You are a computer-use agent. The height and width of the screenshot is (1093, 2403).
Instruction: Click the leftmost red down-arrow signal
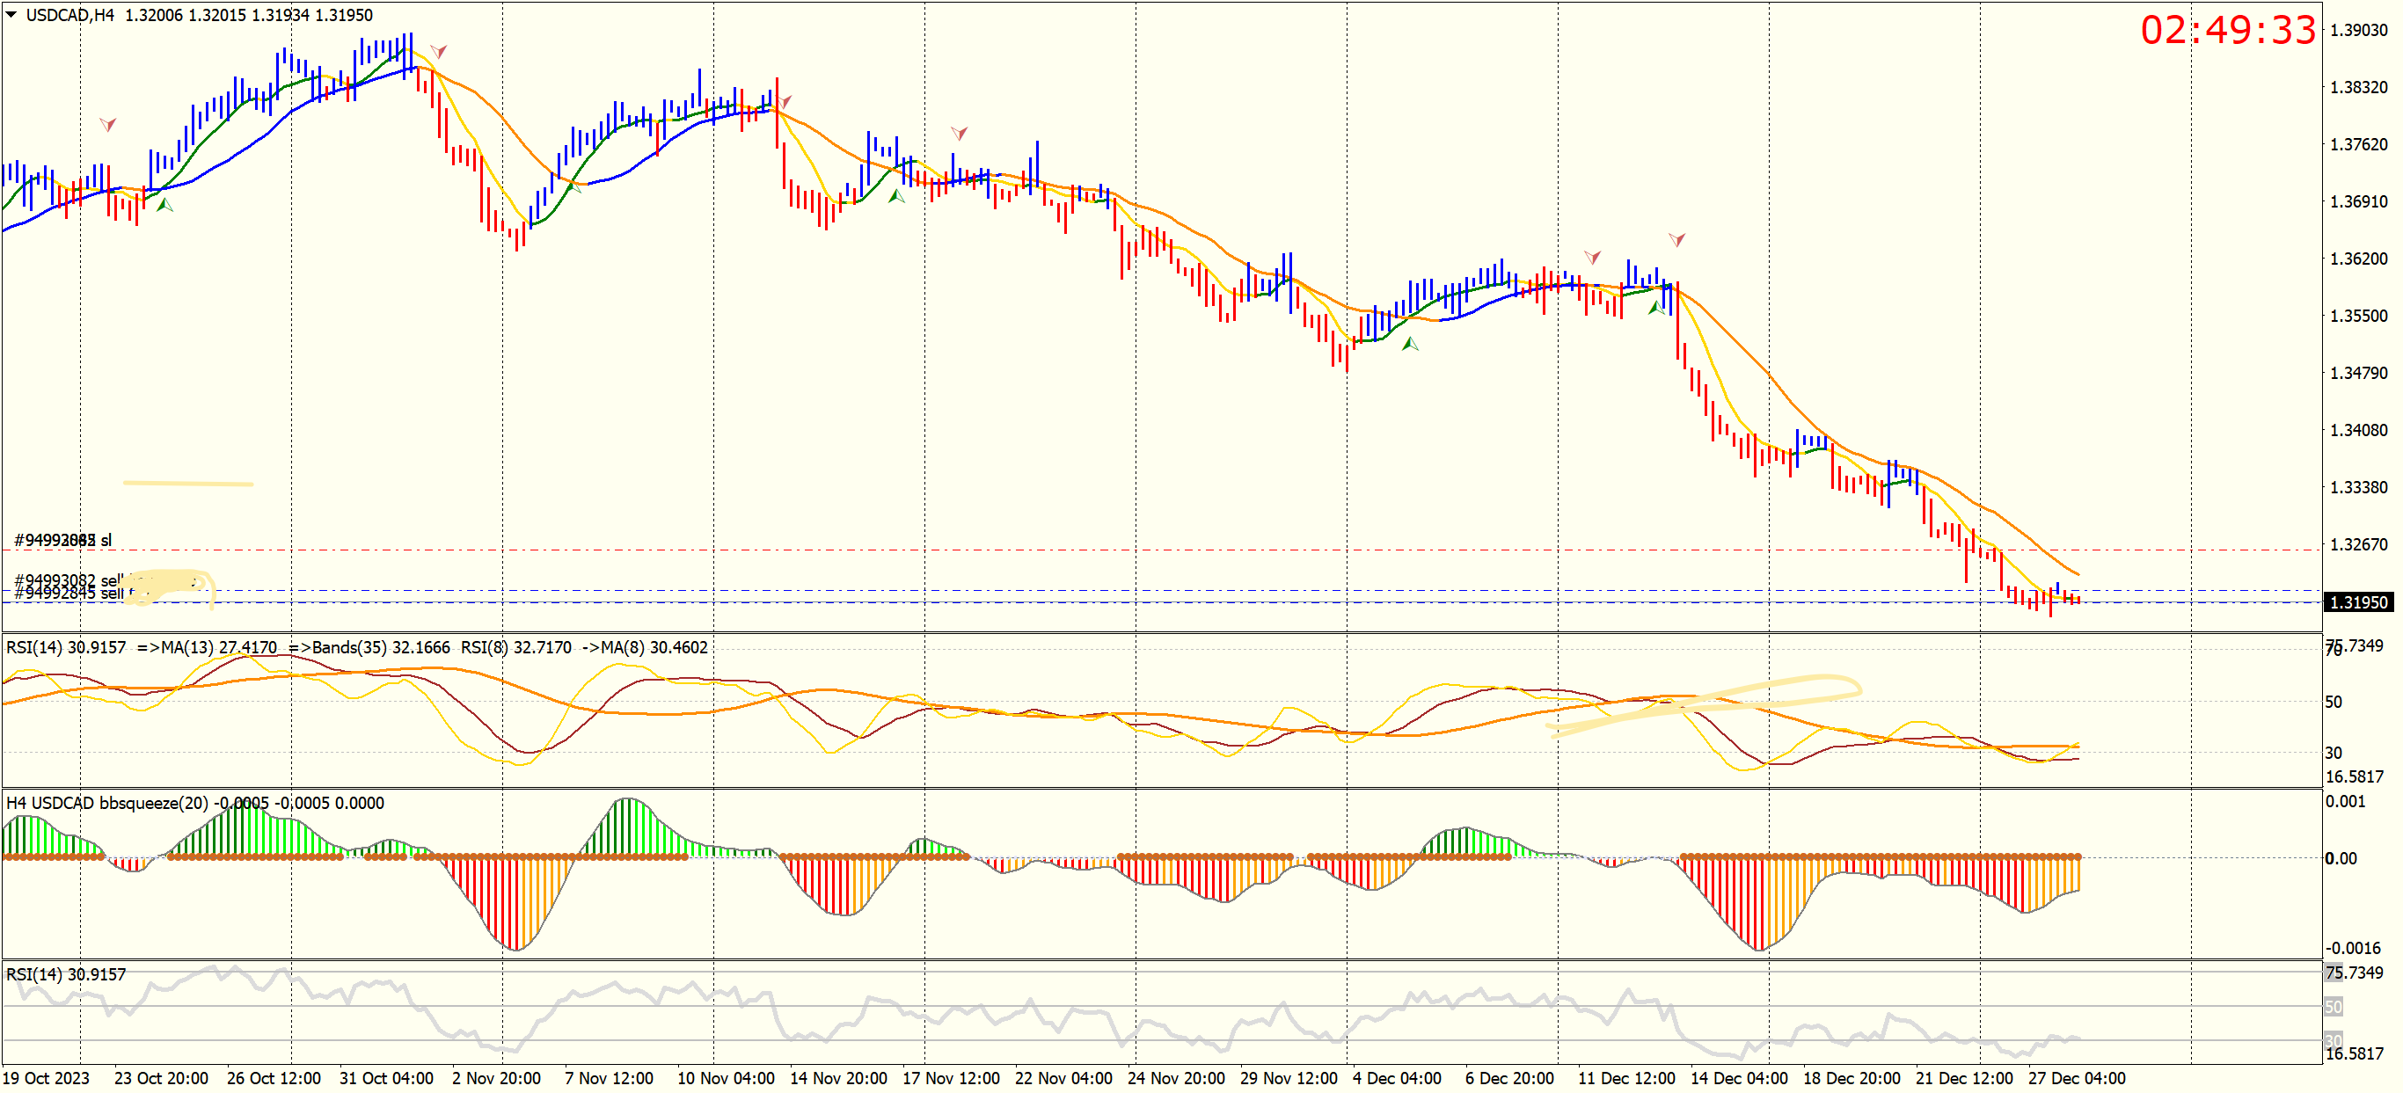(x=108, y=124)
